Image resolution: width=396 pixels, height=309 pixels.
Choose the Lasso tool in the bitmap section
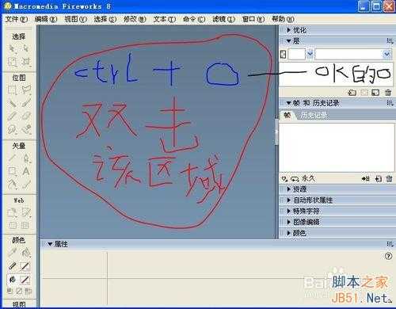26,90
